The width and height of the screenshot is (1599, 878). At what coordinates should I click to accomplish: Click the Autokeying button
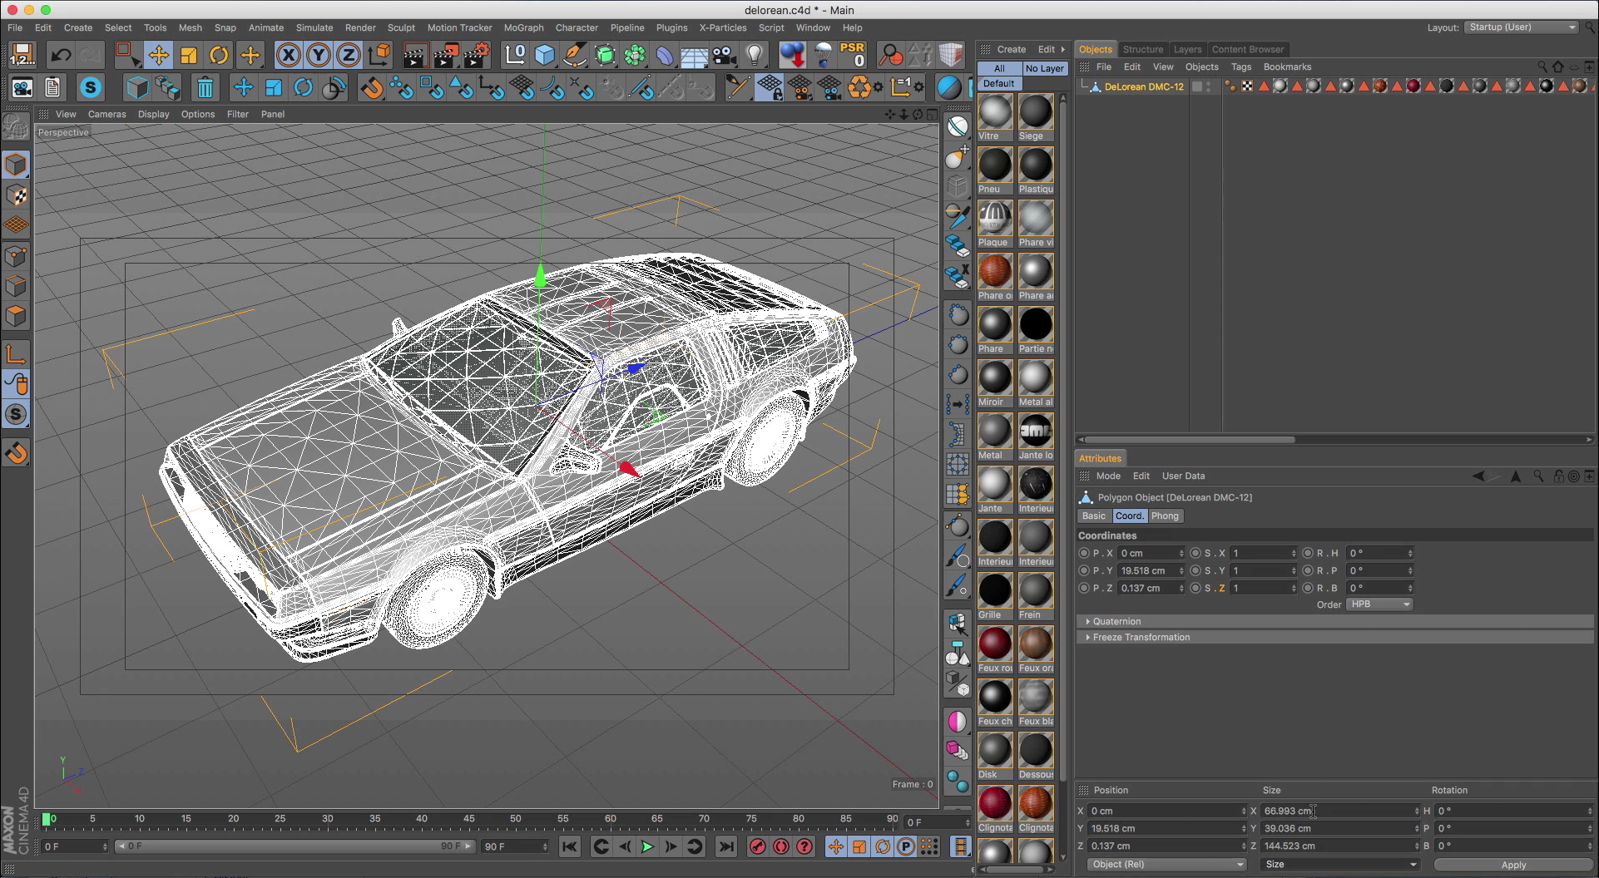click(780, 846)
